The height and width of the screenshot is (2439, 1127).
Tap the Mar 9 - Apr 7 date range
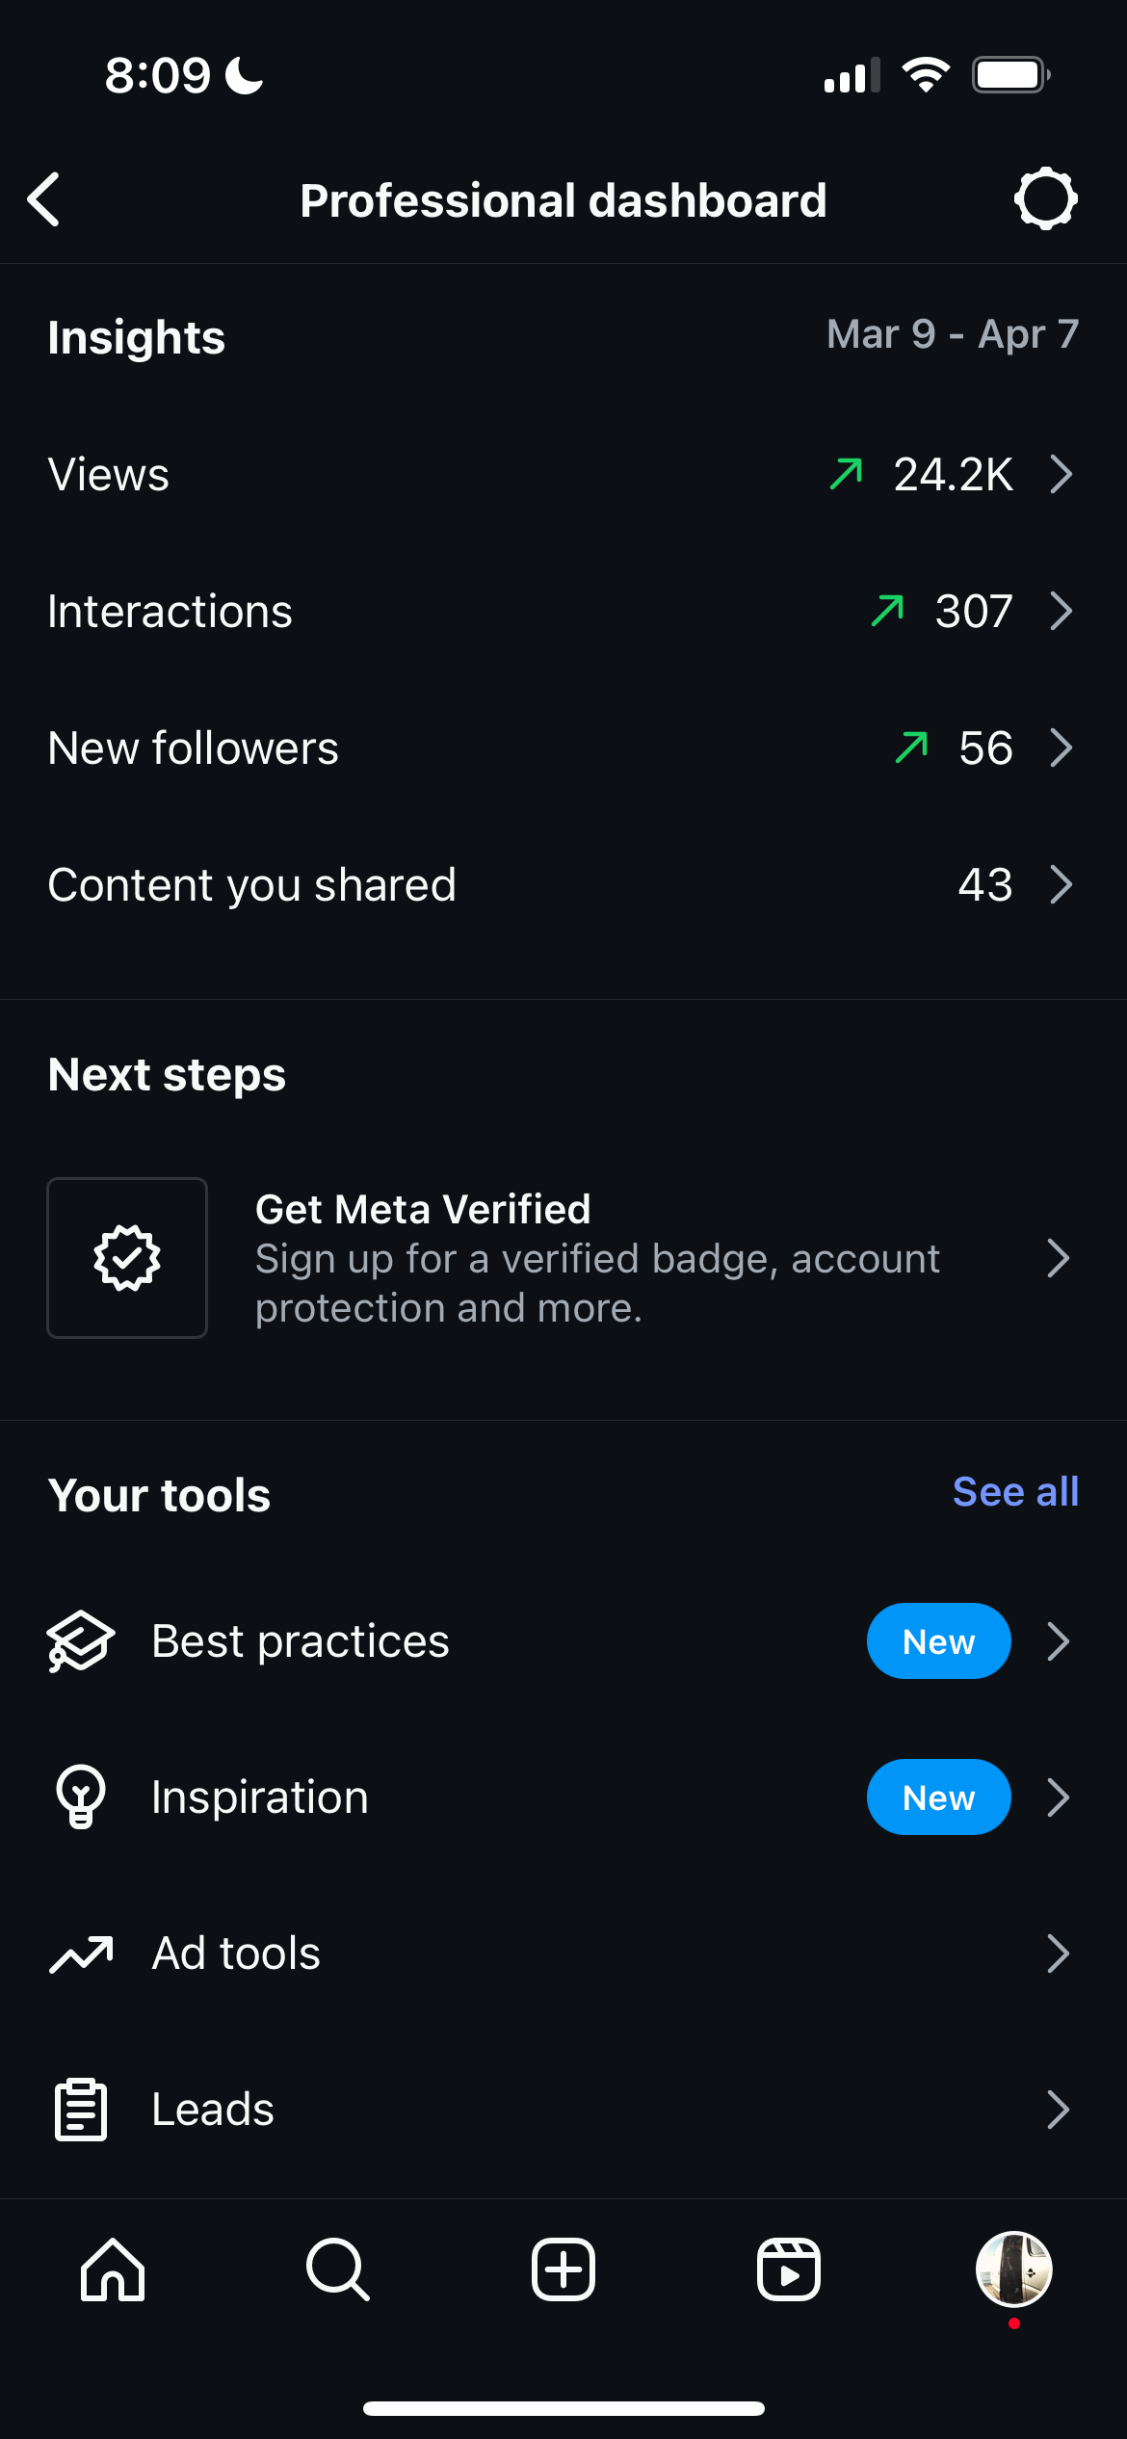coord(953,334)
